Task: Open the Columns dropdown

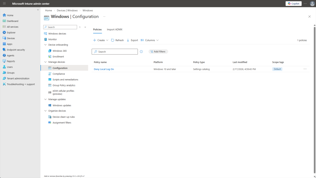Action: point(150,40)
